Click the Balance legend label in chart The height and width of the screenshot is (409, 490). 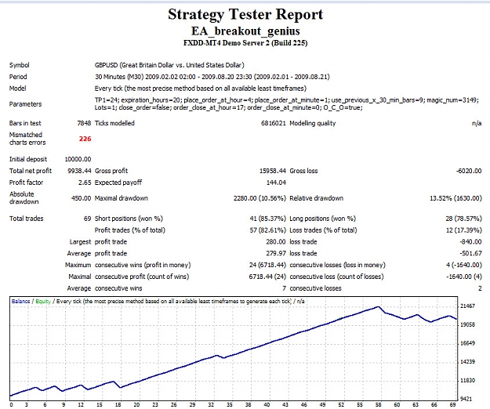20,302
